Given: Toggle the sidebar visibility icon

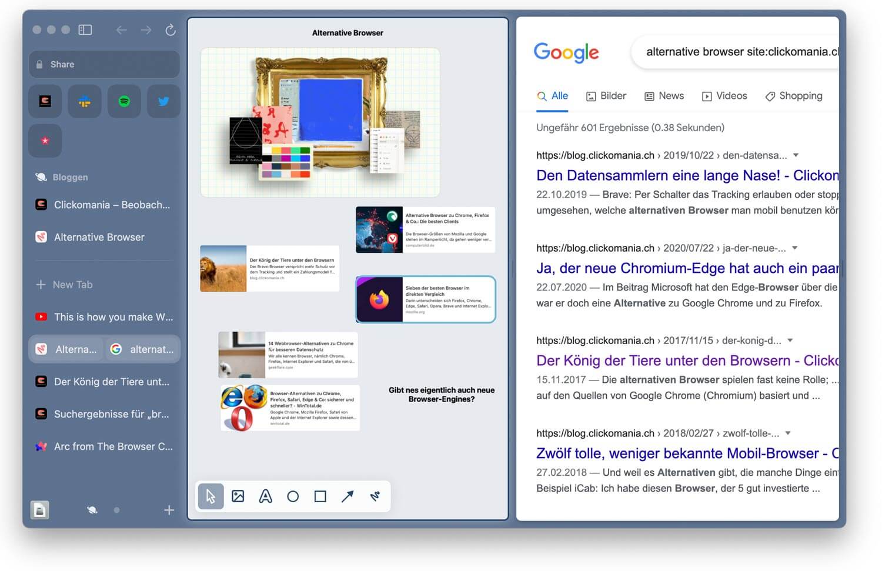Looking at the screenshot, I should click(85, 30).
